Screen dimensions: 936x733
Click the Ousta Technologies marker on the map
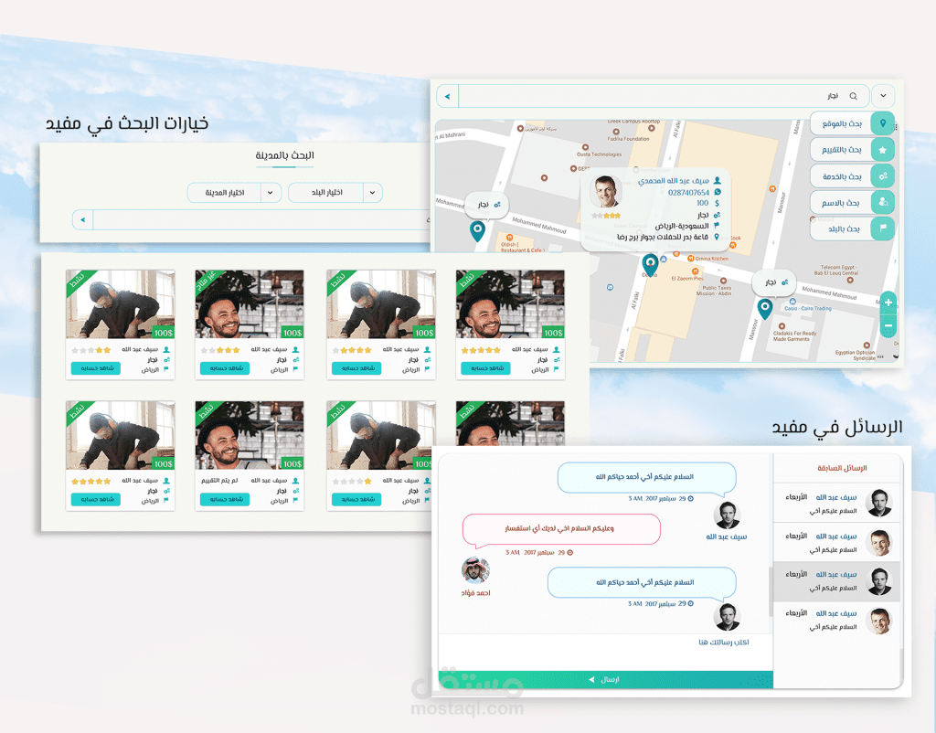585,147
